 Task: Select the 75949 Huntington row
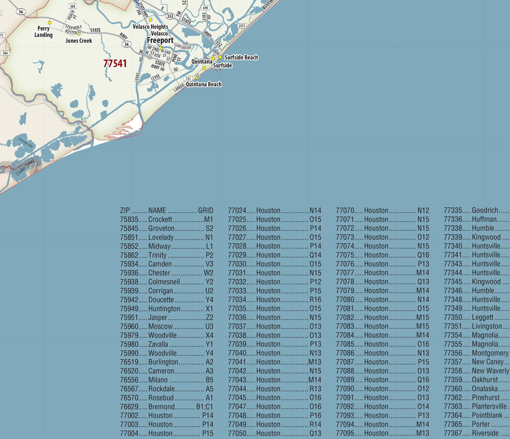click(167, 309)
